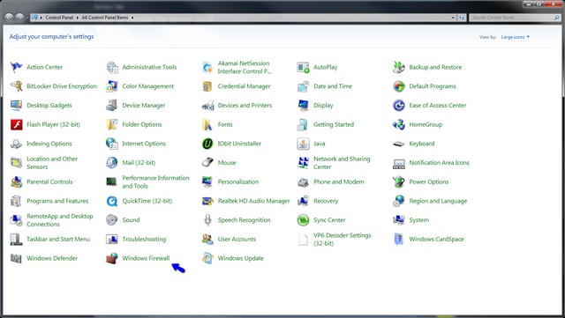
Task: Expand the arrow after All Control Panel Items
Action: pyautogui.click(x=132, y=18)
